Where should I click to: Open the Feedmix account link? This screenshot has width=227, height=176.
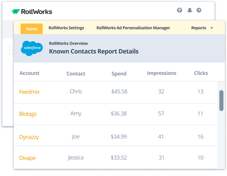pyautogui.click(x=29, y=92)
